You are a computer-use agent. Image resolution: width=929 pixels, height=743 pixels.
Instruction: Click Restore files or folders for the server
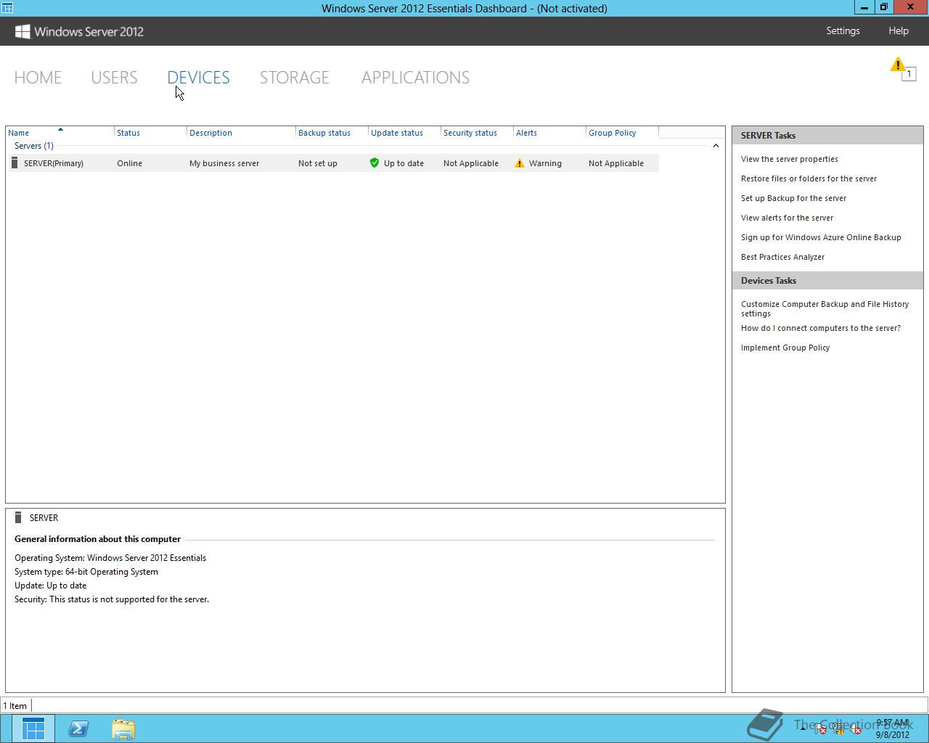(x=809, y=178)
